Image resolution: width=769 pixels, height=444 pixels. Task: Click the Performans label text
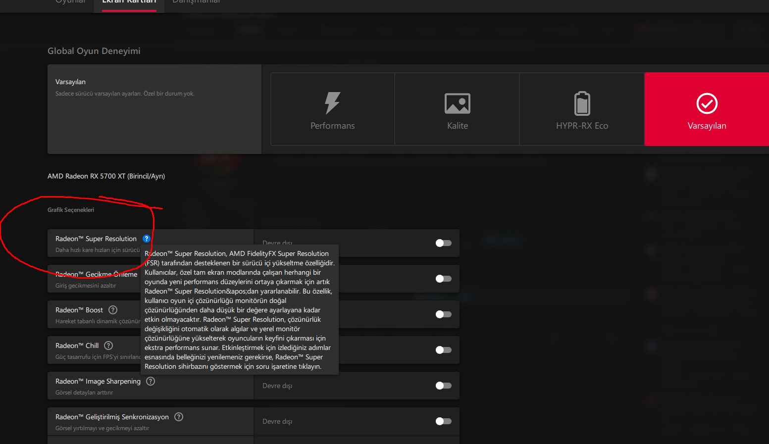click(332, 126)
